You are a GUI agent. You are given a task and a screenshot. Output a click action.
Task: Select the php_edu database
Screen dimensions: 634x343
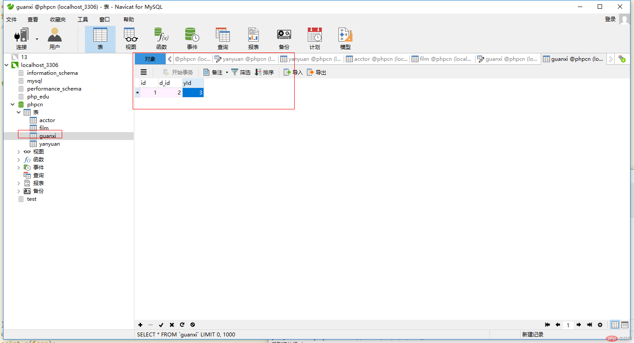click(38, 97)
